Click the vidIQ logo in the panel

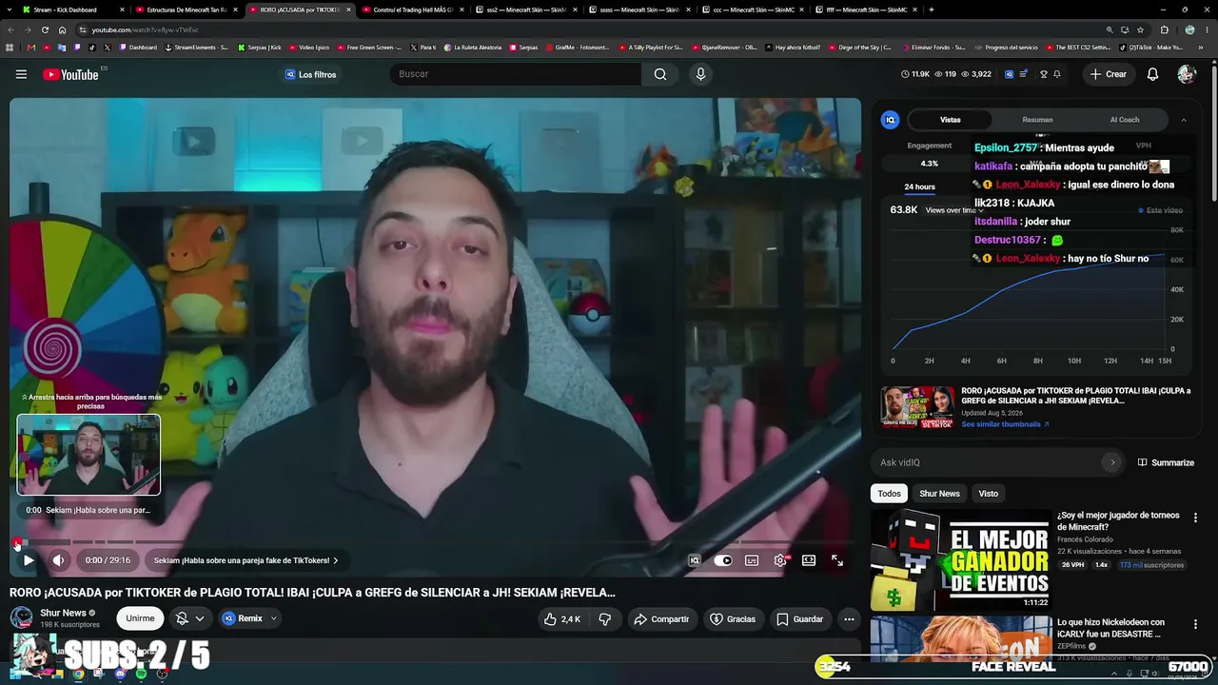coord(890,120)
